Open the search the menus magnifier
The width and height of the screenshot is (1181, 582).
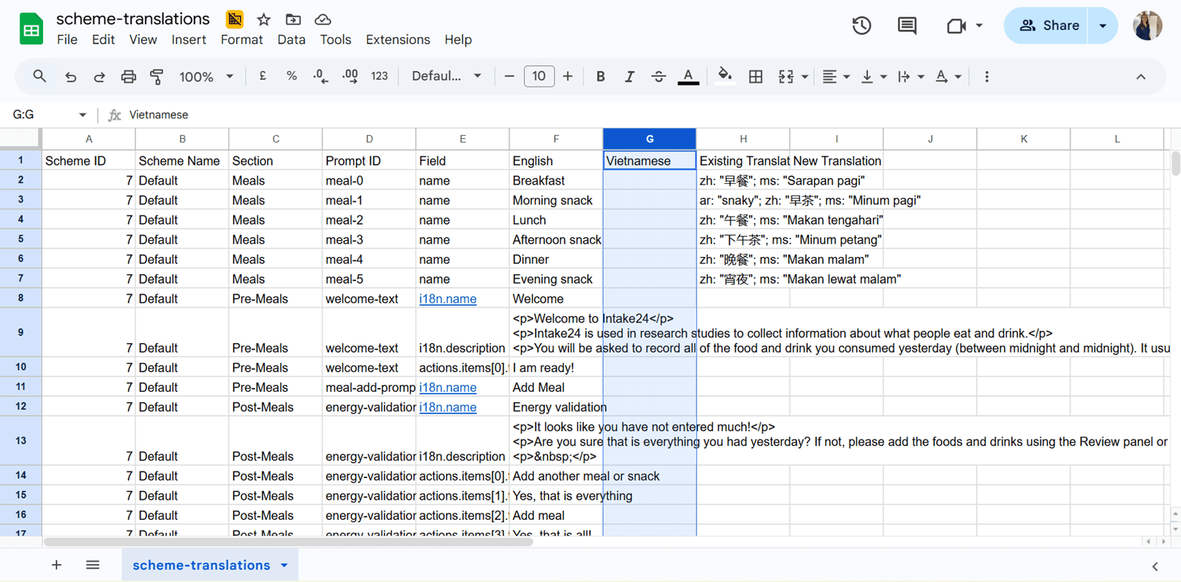[x=39, y=76]
